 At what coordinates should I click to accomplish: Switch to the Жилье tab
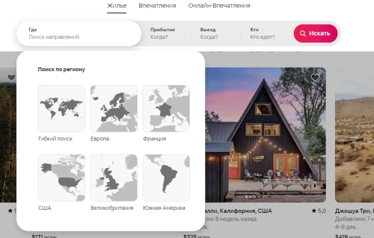pyautogui.click(x=117, y=6)
